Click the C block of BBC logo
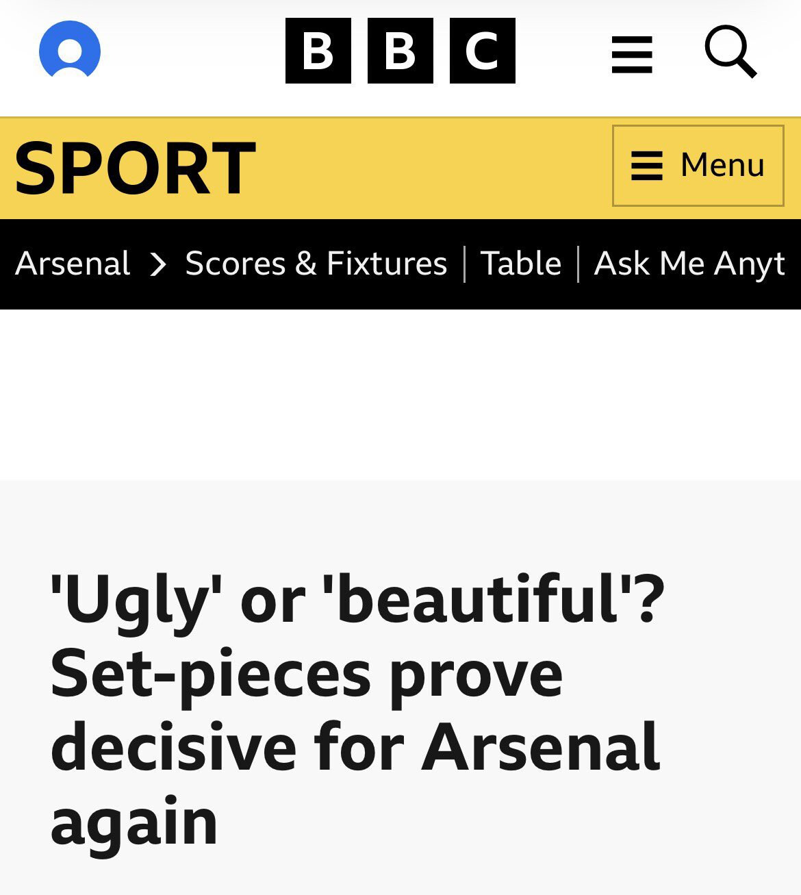The height and width of the screenshot is (895, 801). point(482,51)
